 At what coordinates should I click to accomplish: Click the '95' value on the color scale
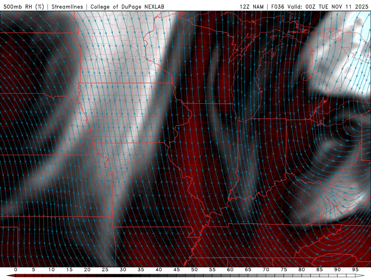355,270
